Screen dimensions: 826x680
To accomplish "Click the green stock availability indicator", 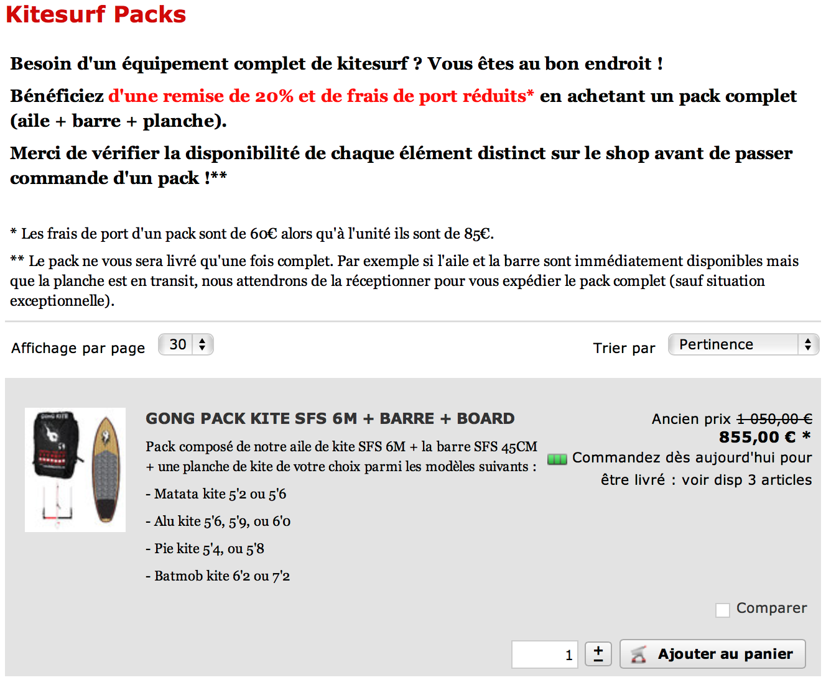I will pos(557,459).
